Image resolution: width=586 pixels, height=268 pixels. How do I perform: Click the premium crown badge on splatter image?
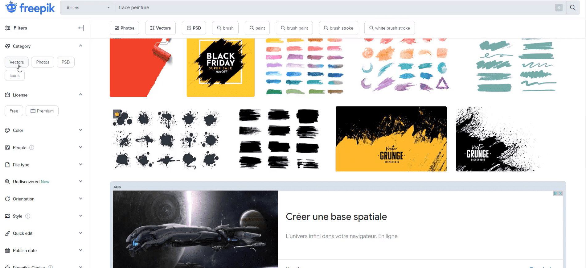[x=117, y=114]
